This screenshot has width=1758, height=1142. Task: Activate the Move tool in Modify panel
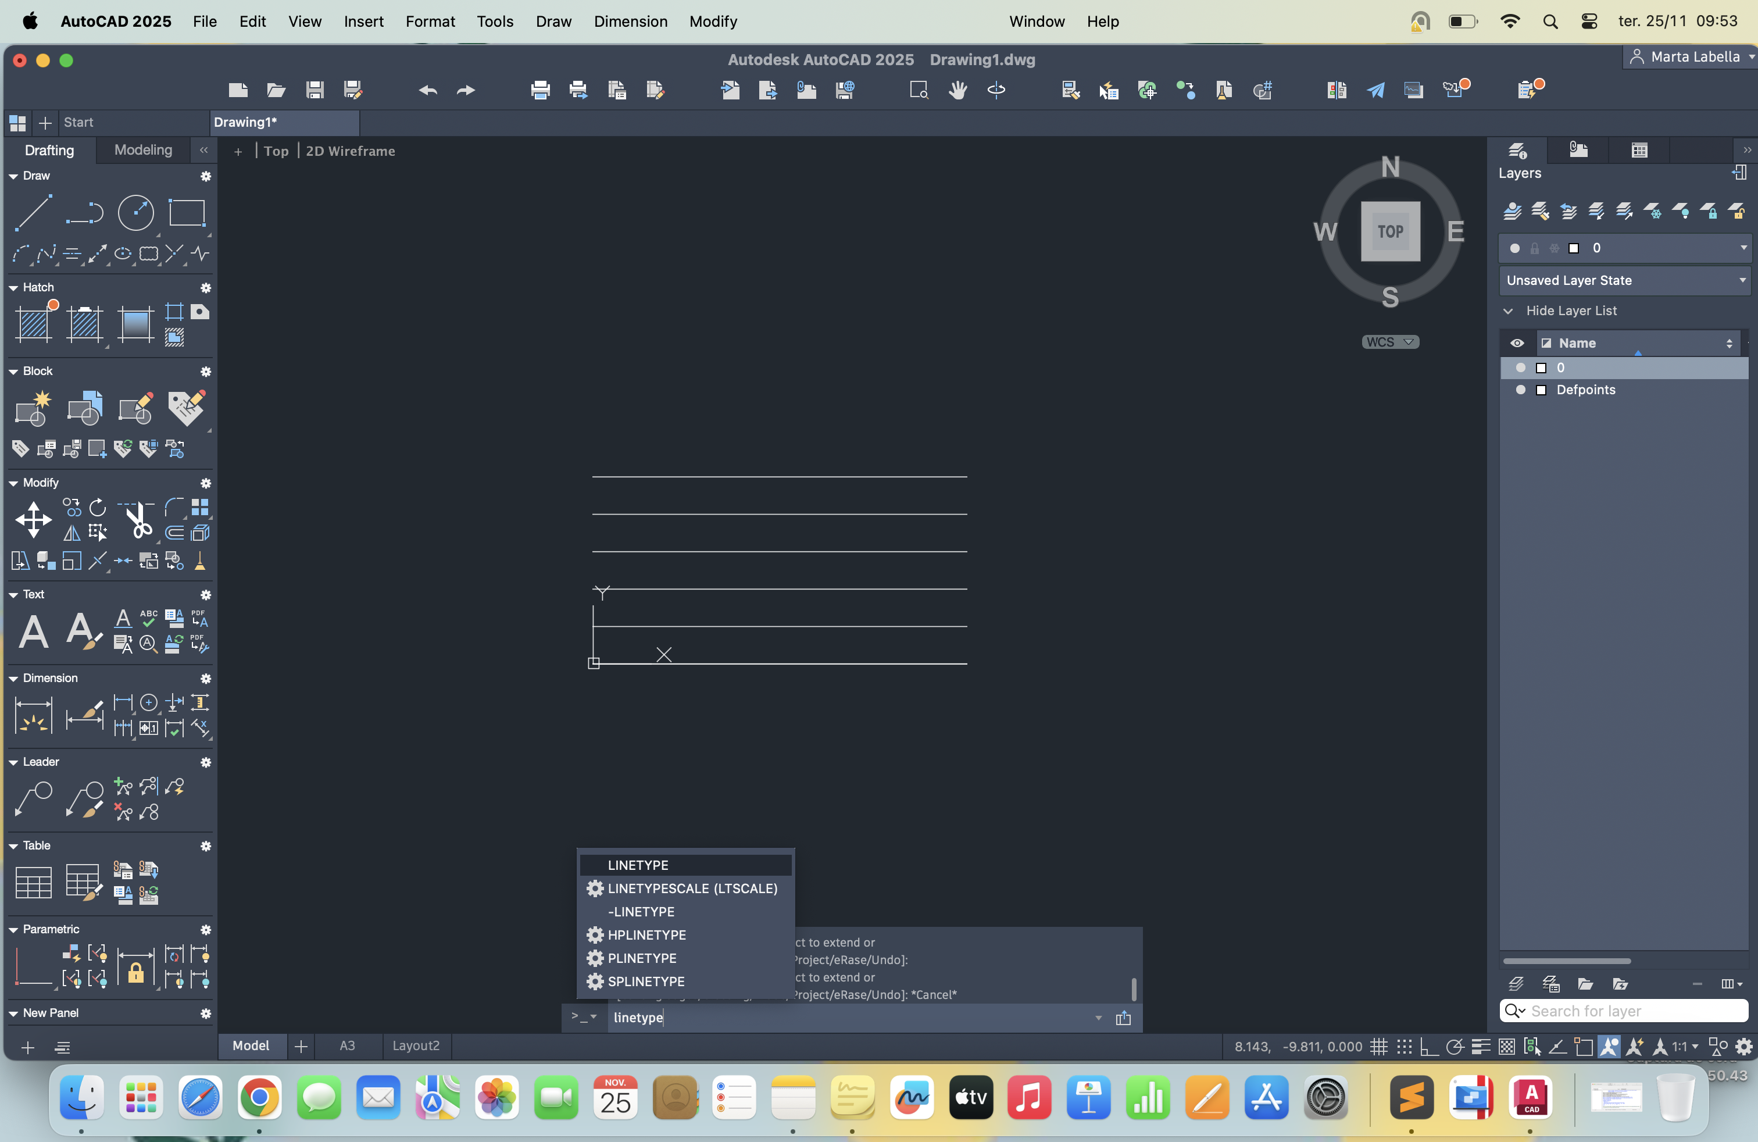[x=33, y=519]
